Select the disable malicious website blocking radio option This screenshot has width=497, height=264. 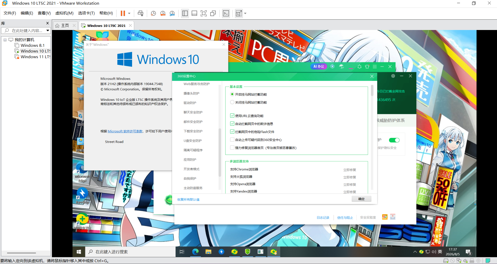(232, 102)
